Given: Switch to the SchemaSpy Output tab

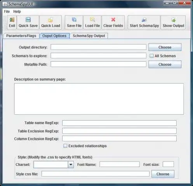Looking at the screenshot, I should (x=89, y=36).
